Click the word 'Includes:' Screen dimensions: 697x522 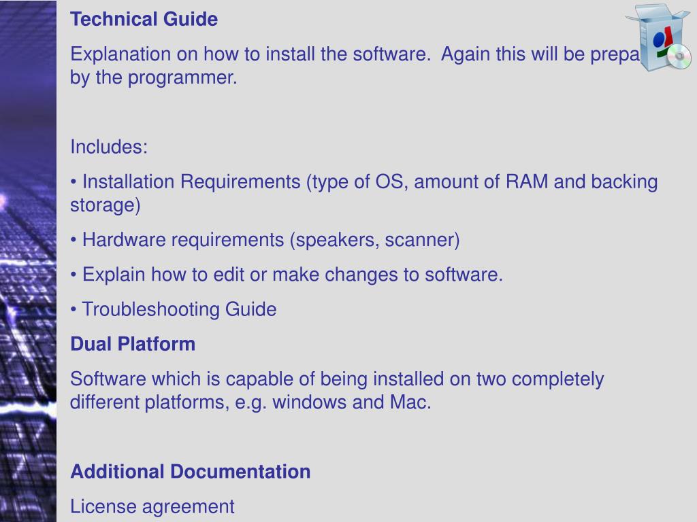click(109, 147)
